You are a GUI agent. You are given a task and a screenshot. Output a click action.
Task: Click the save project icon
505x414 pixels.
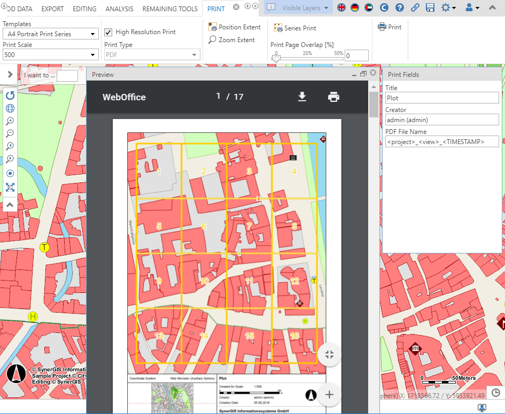431,8
